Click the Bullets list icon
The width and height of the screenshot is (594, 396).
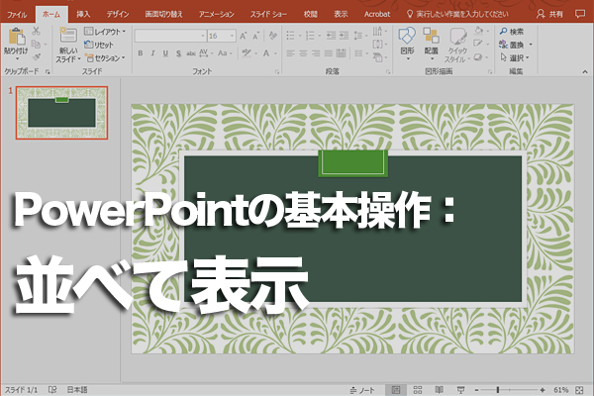click(x=290, y=36)
